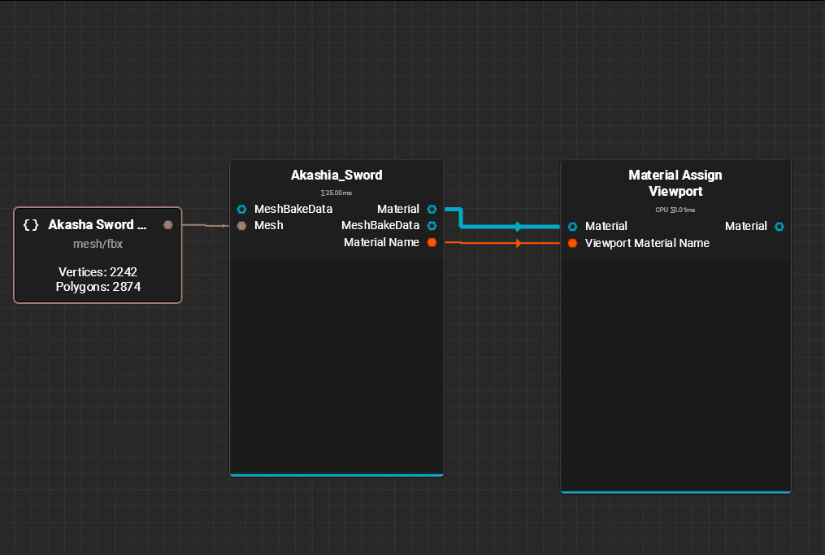825x555 pixels.
Task: Select the Material Assign Viewport node title
Action: pyautogui.click(x=675, y=183)
